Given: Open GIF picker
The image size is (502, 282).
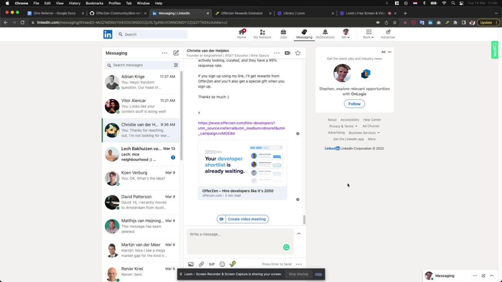Looking at the screenshot, I should [x=212, y=264].
